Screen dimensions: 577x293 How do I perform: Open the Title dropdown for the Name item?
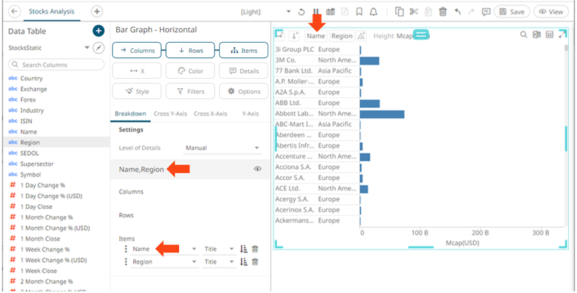(219, 249)
